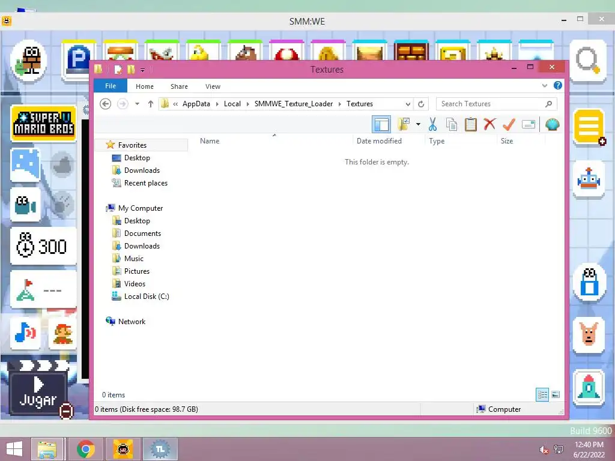615x461 pixels.
Task: Open the File tab
Action: (x=111, y=86)
